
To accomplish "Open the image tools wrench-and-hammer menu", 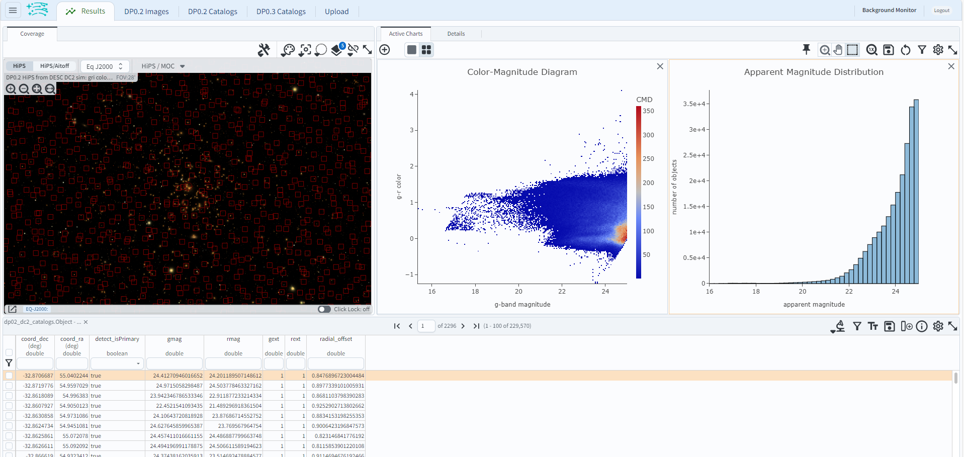I will click(264, 50).
